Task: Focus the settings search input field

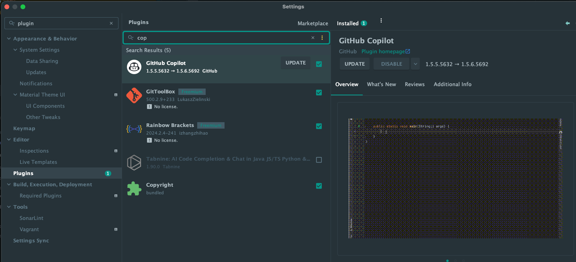Action: coord(62,23)
